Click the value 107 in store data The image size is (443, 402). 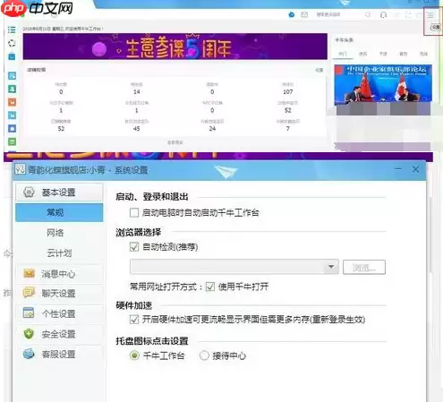288,92
